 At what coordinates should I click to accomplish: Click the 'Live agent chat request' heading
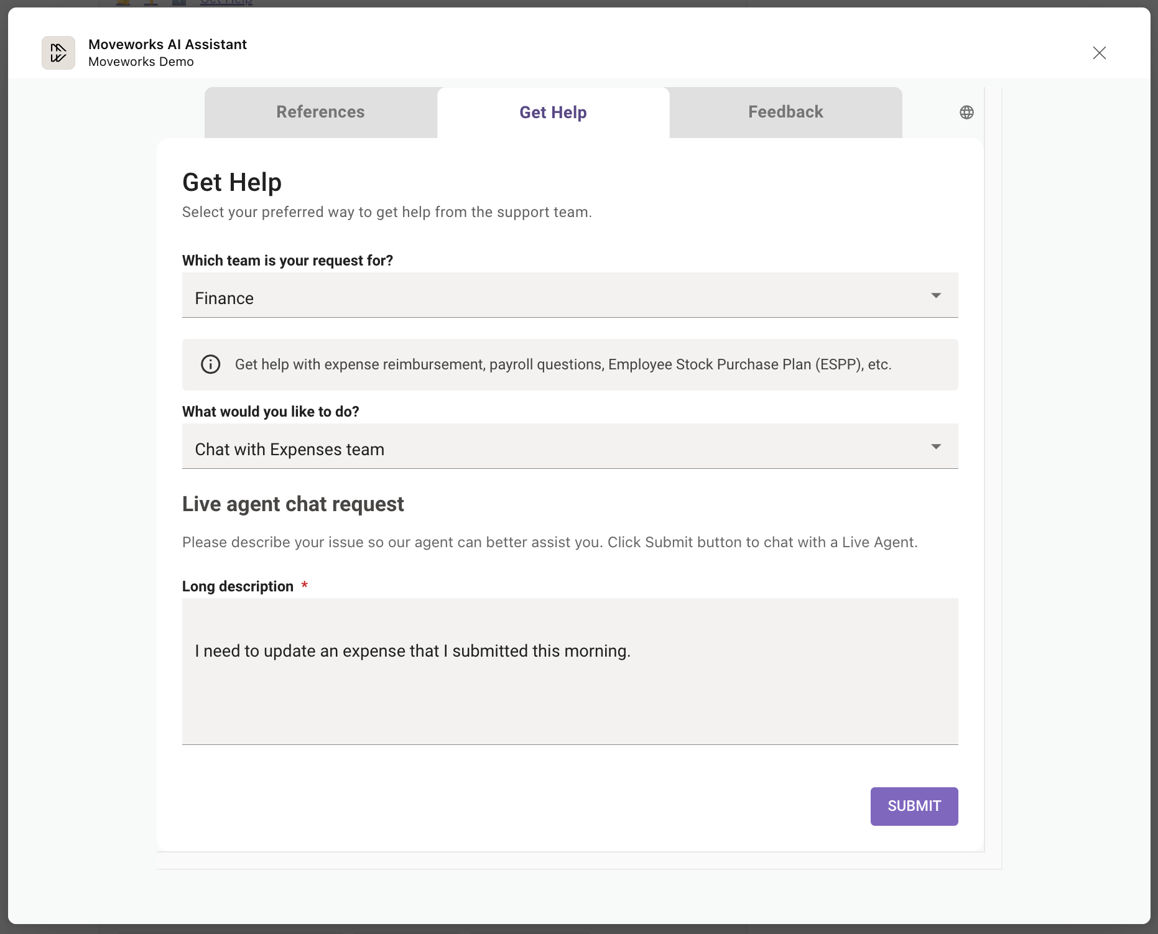[x=293, y=504]
